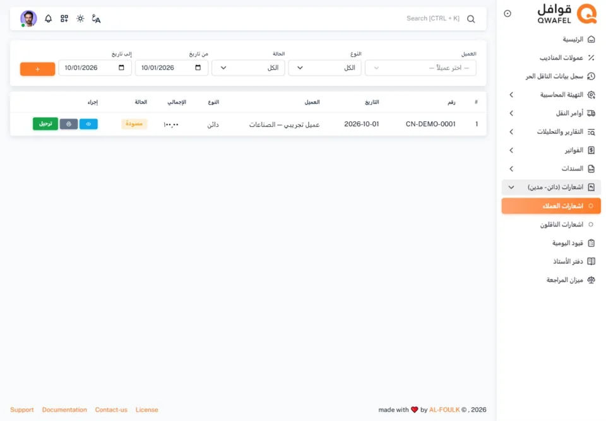The width and height of the screenshot is (606, 421).
Task: Collapse the اشعارات (دائن- مدين) chevron
Action: coord(511,187)
